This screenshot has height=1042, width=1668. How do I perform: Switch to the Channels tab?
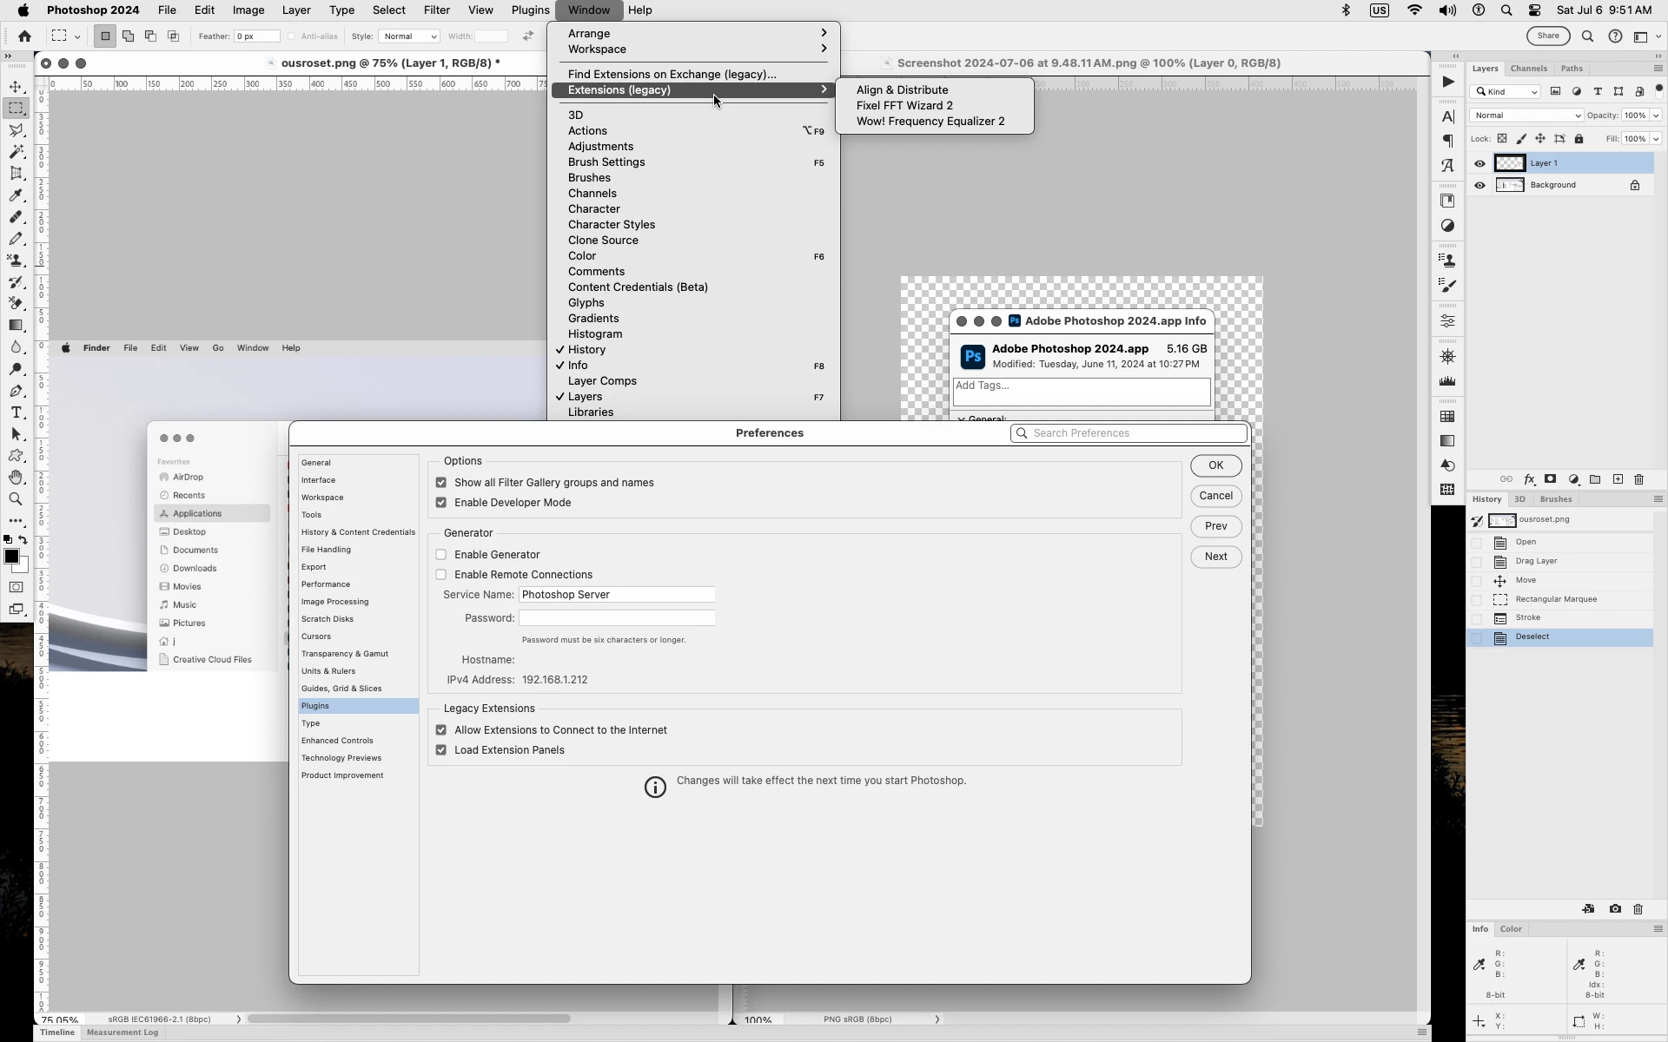[1528, 69]
